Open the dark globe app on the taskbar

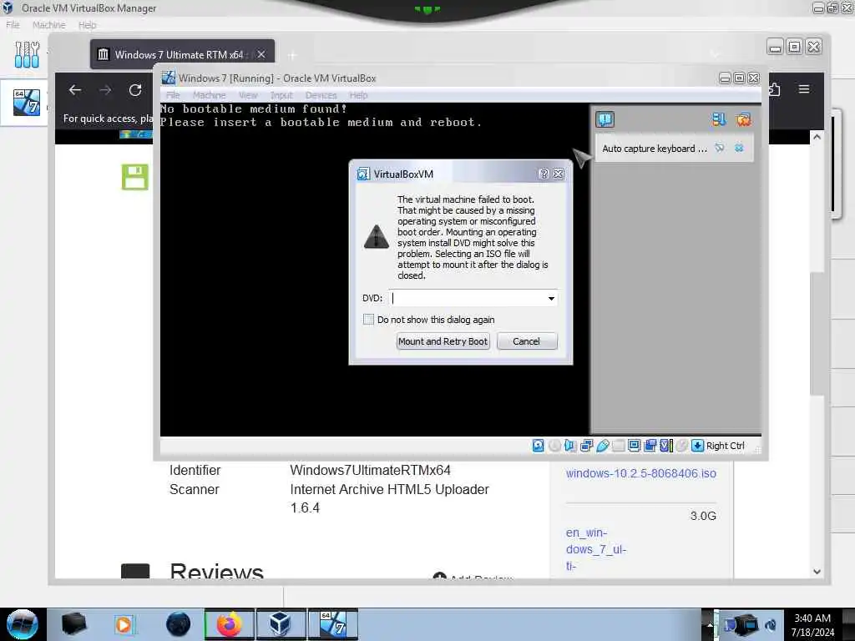pyautogui.click(x=179, y=624)
